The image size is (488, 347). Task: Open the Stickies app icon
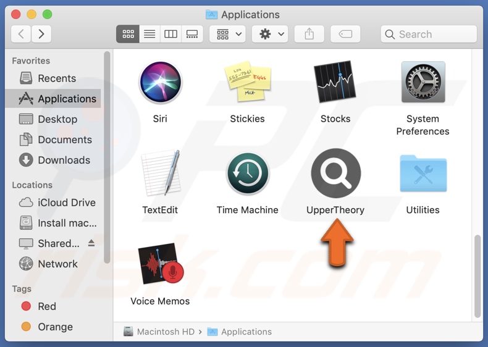248,82
